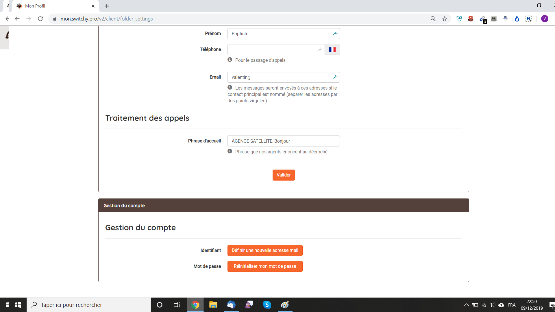Click the Gestion du compte panel header
Screen dimensions: 555x312
[x=284, y=205]
